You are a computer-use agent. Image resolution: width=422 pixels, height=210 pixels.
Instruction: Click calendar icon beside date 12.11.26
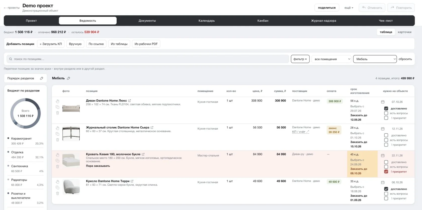(383, 129)
